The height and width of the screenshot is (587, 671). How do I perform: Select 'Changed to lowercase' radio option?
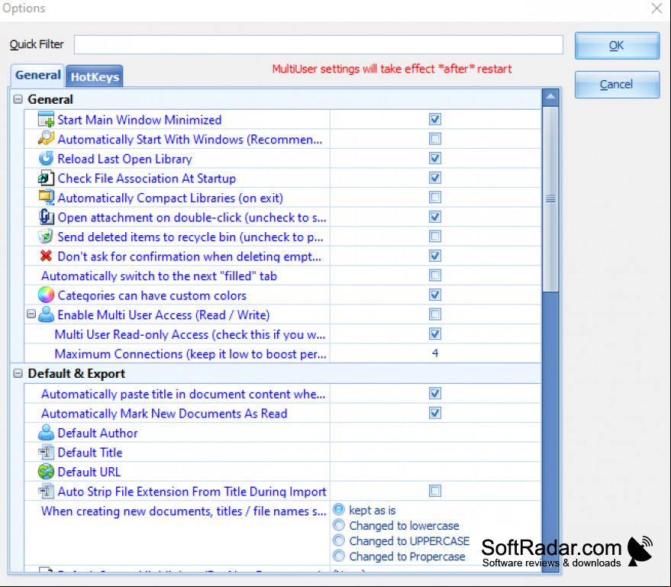pyautogui.click(x=338, y=525)
